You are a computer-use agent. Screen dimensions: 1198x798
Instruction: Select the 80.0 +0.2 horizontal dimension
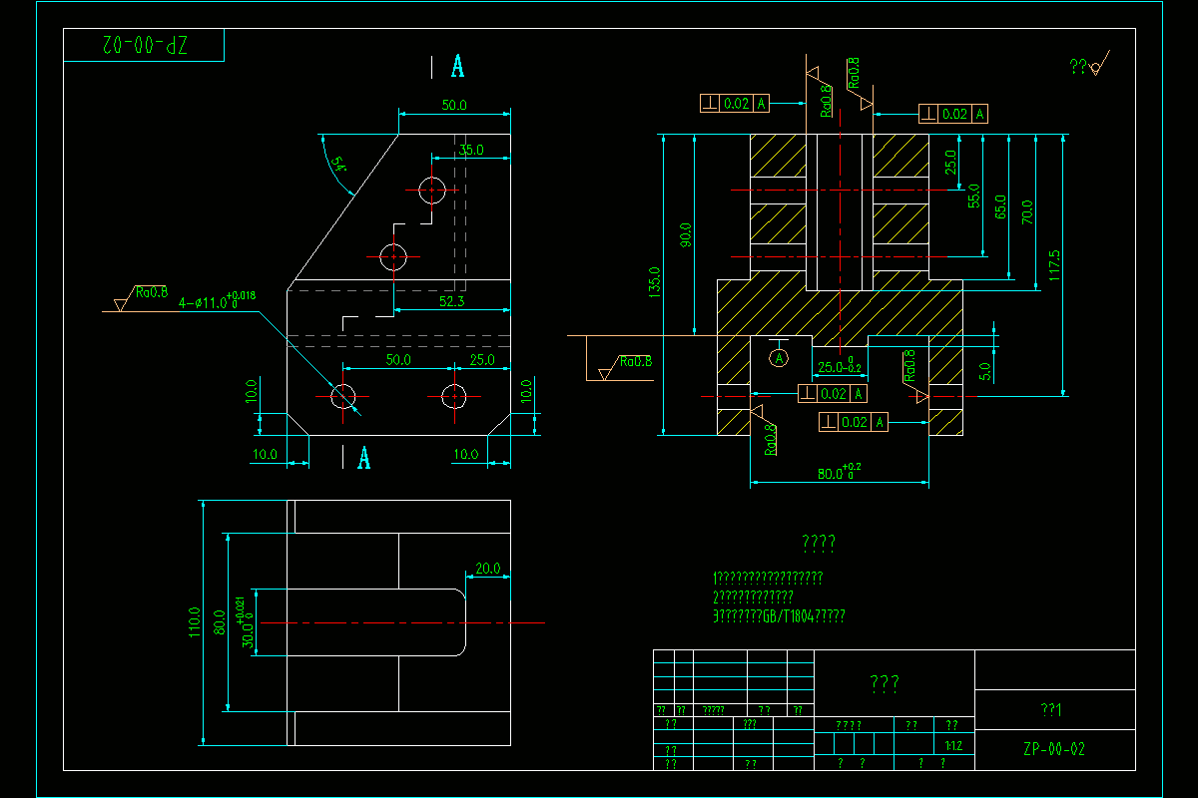pyautogui.click(x=840, y=473)
